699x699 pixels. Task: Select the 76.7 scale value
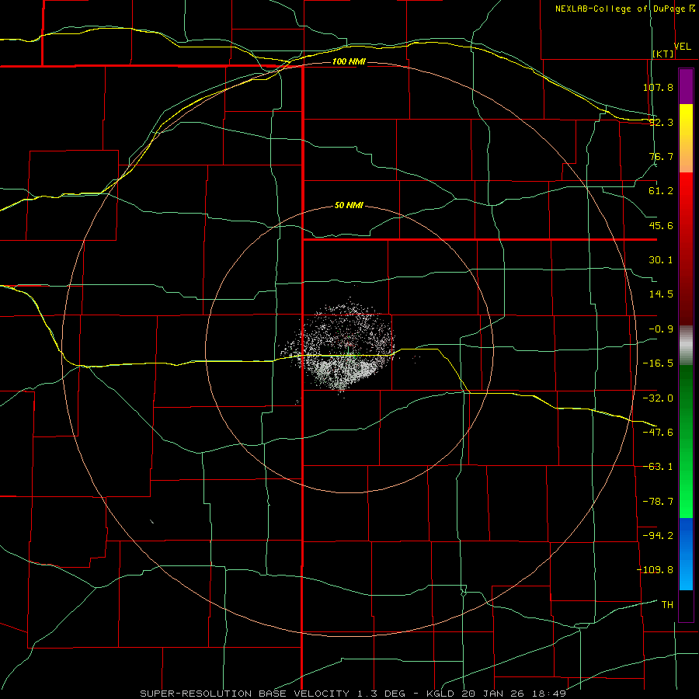pos(661,156)
